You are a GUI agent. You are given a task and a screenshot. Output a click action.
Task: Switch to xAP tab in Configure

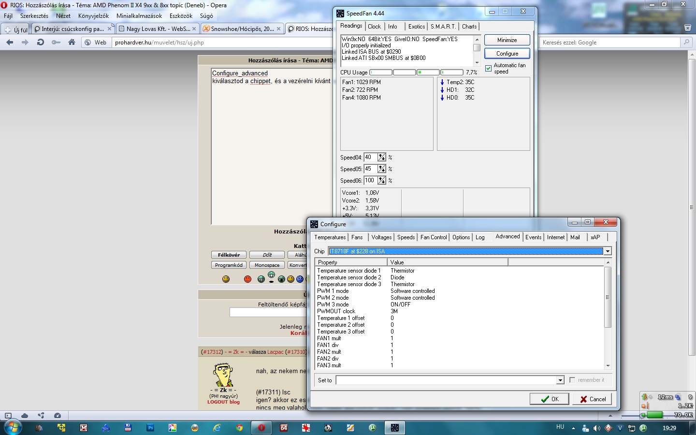pos(595,237)
